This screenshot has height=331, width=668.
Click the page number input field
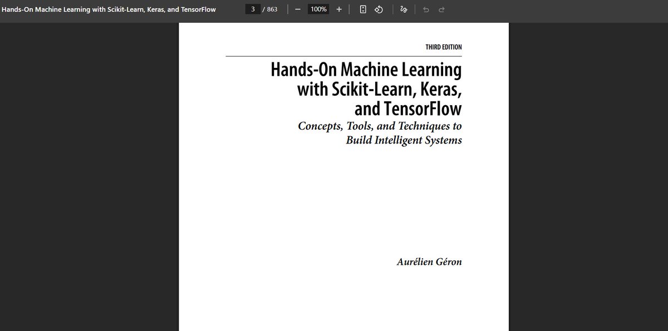pyautogui.click(x=253, y=9)
